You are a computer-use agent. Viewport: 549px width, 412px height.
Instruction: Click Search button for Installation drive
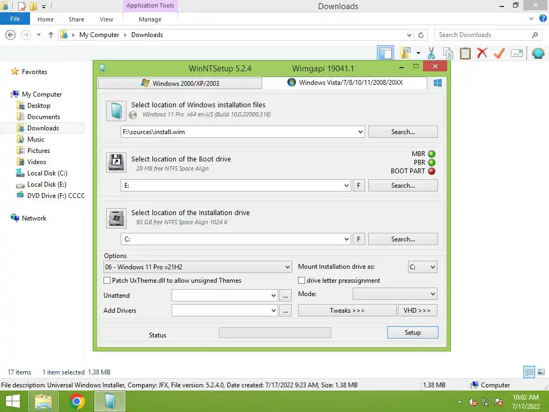(403, 239)
